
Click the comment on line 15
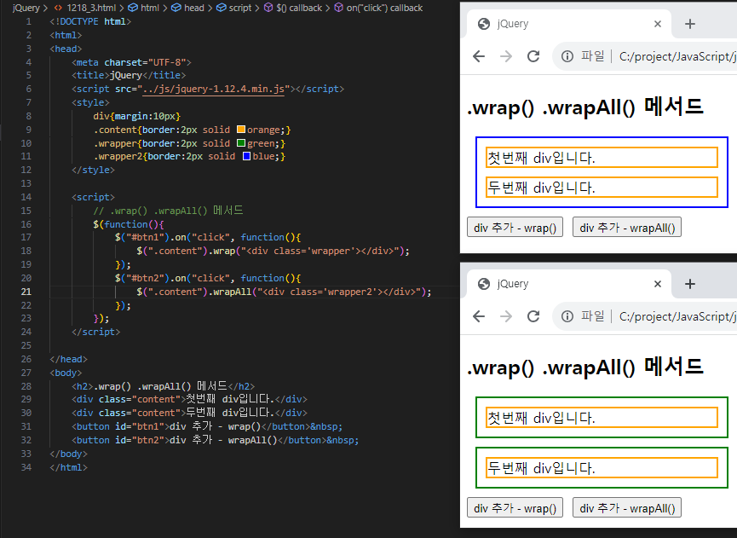(x=168, y=211)
